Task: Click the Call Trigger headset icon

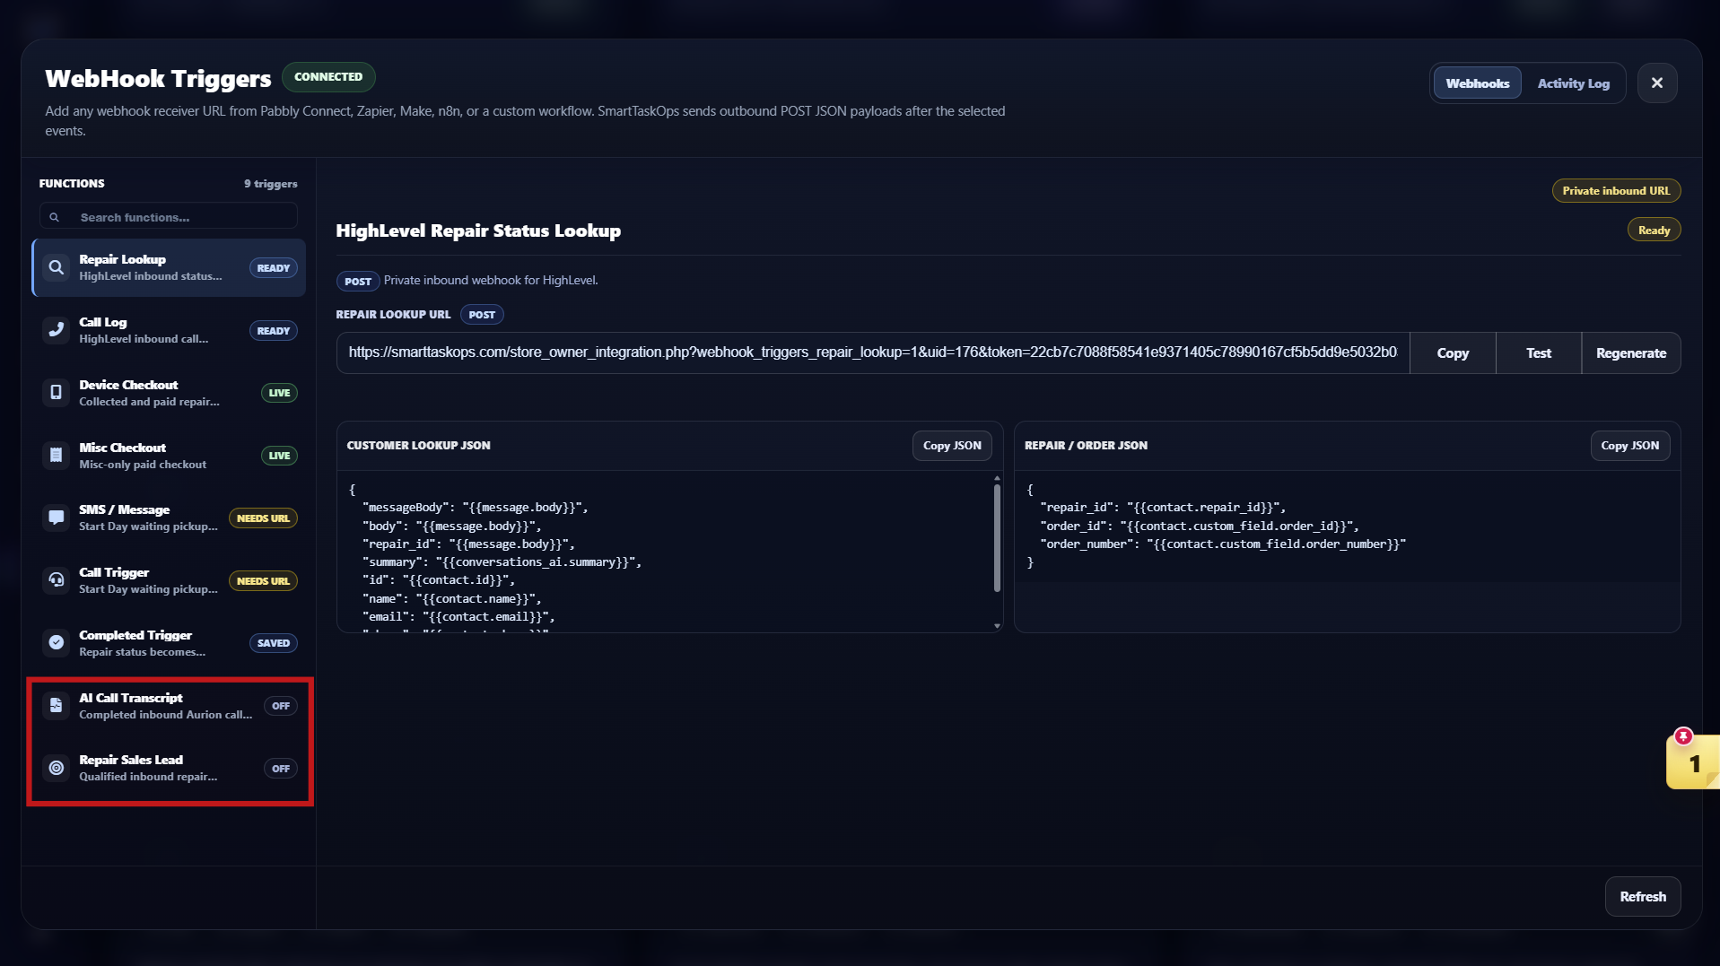Action: [56, 580]
